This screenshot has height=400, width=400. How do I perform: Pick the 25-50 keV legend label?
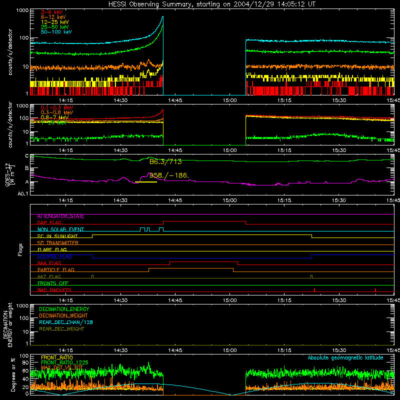pos(55,27)
